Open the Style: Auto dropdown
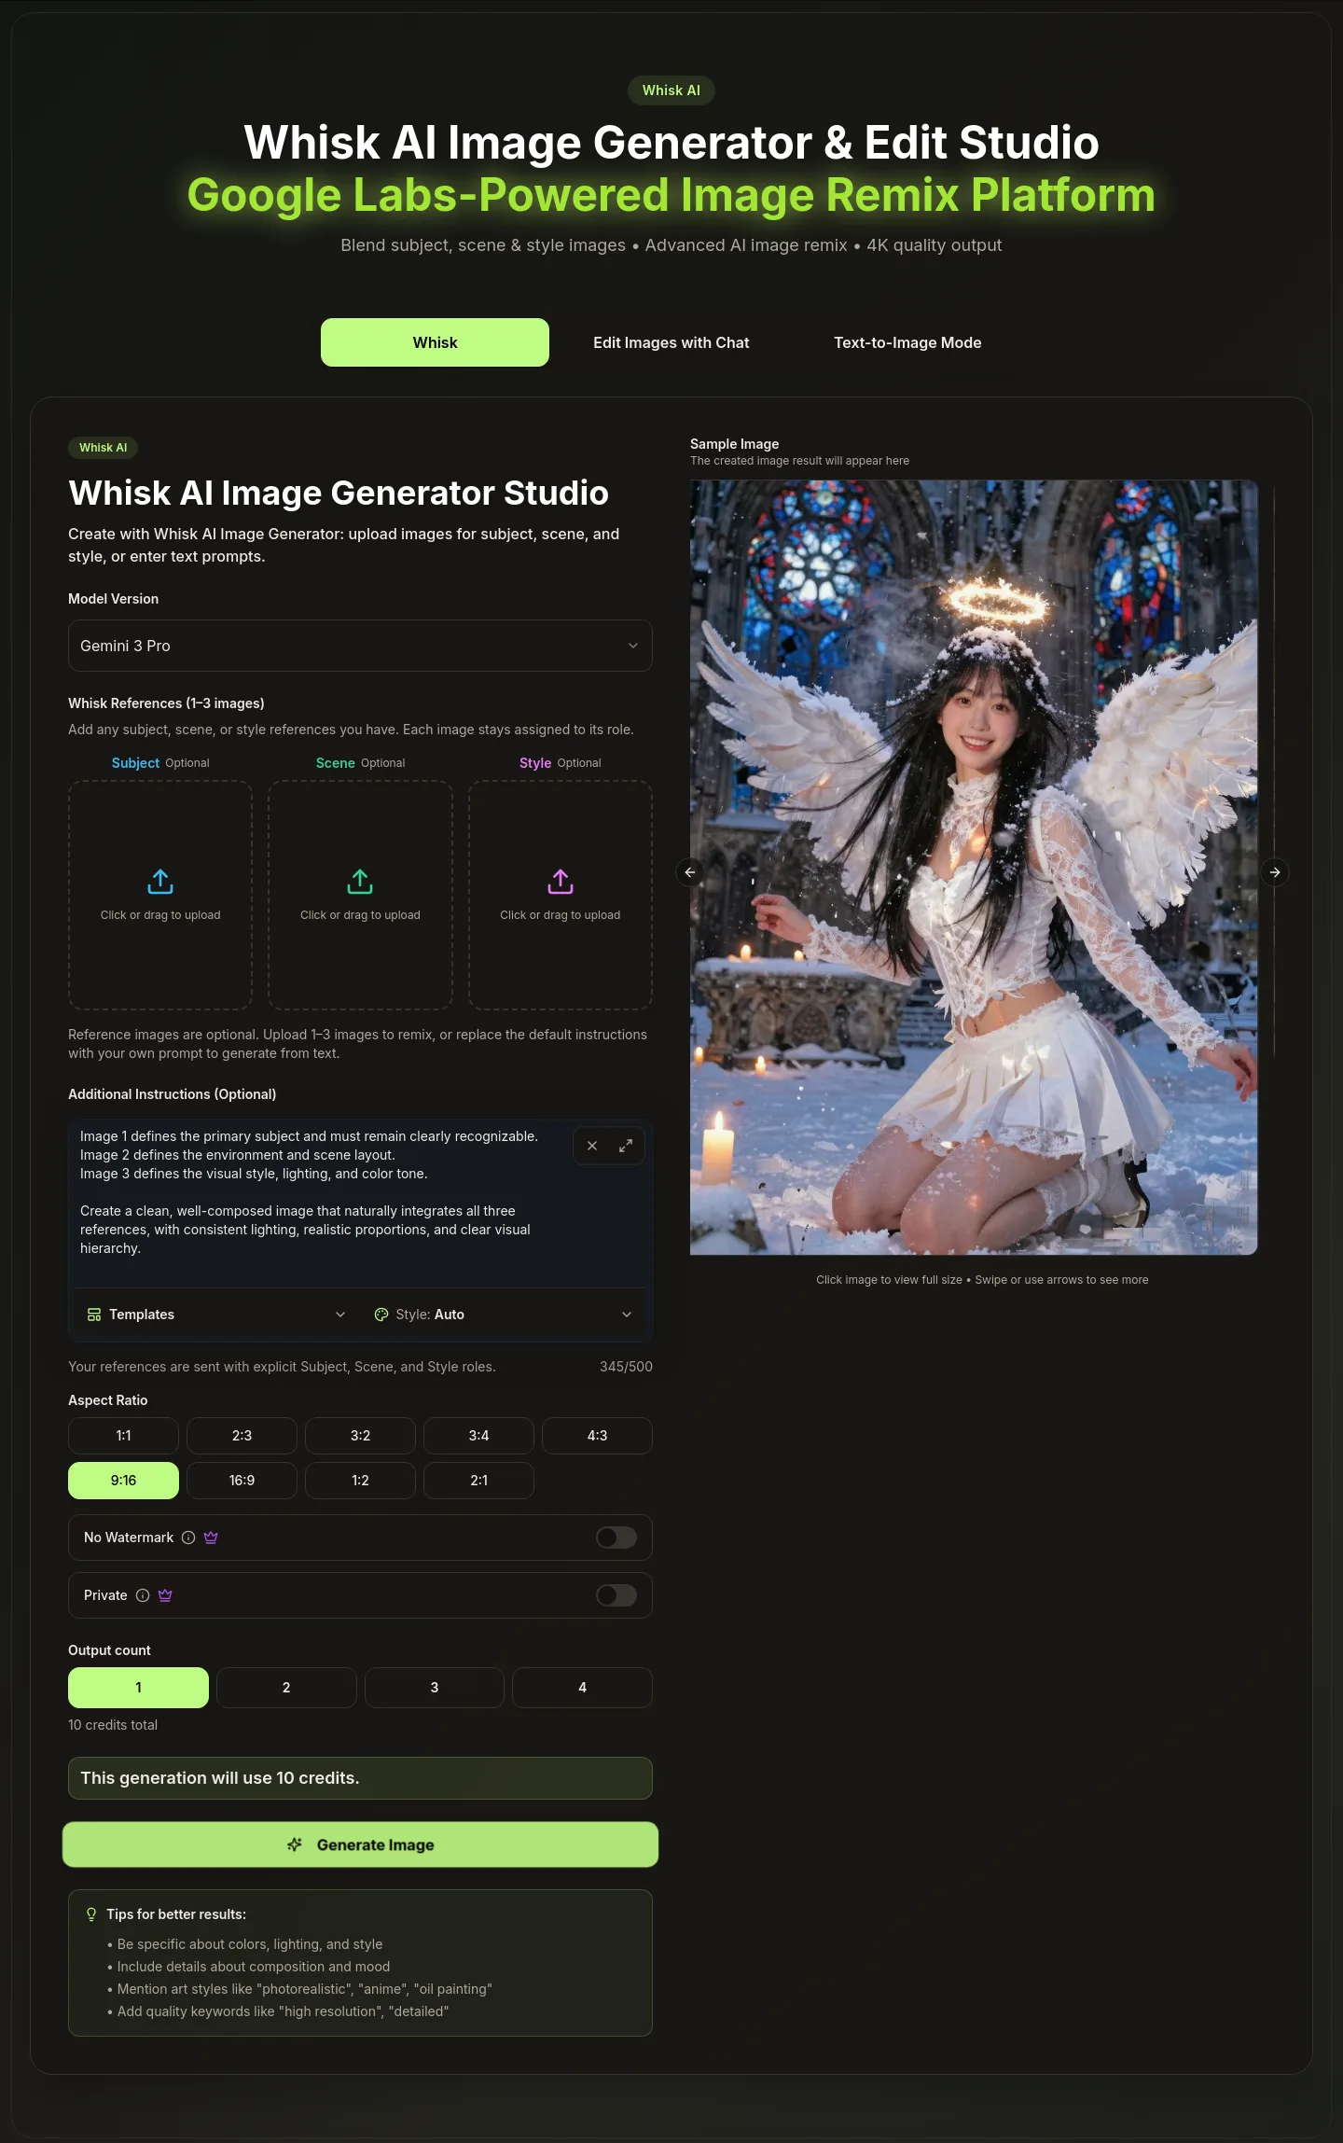 (504, 1315)
